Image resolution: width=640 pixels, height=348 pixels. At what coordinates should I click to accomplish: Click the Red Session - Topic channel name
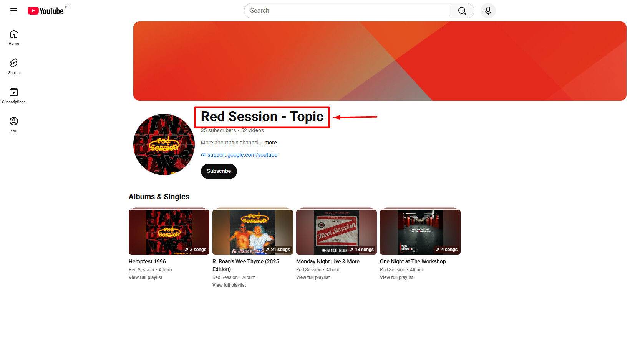tap(262, 117)
